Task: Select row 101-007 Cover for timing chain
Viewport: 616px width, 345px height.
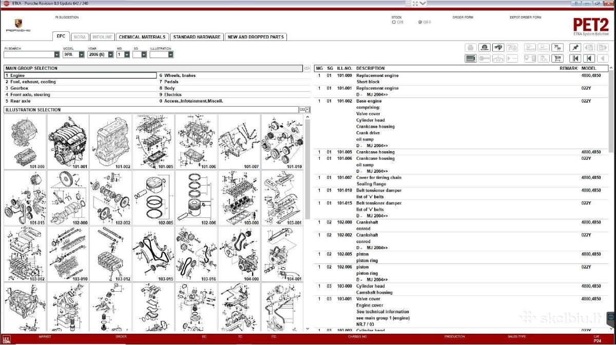Action: pyautogui.click(x=461, y=180)
